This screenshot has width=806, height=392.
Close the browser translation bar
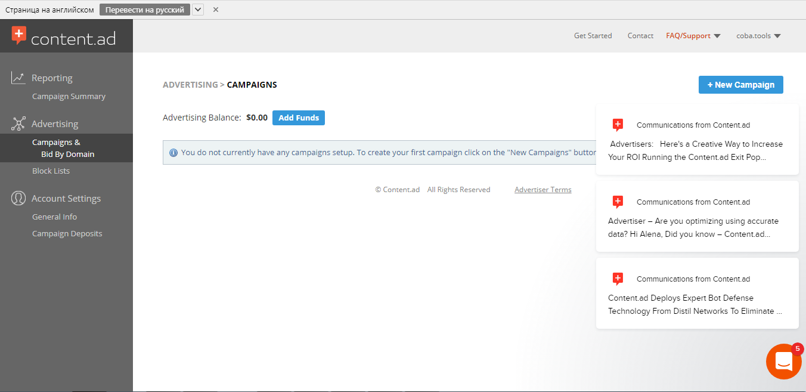click(x=216, y=10)
